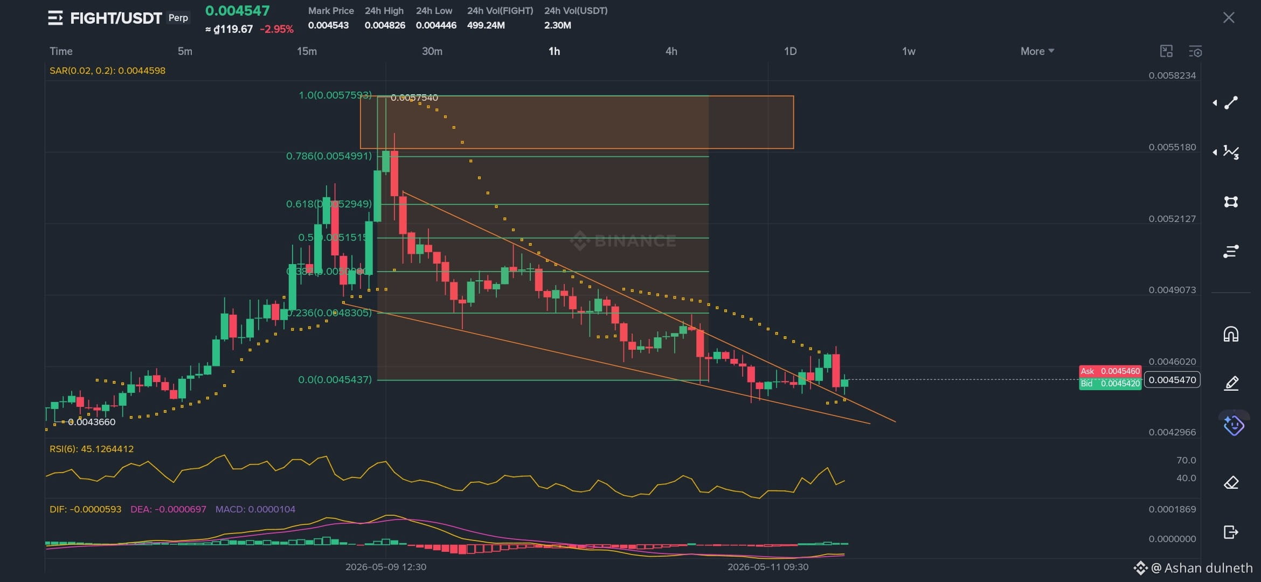Click the -2.95% price change value
The width and height of the screenshot is (1261, 582).
tap(276, 29)
